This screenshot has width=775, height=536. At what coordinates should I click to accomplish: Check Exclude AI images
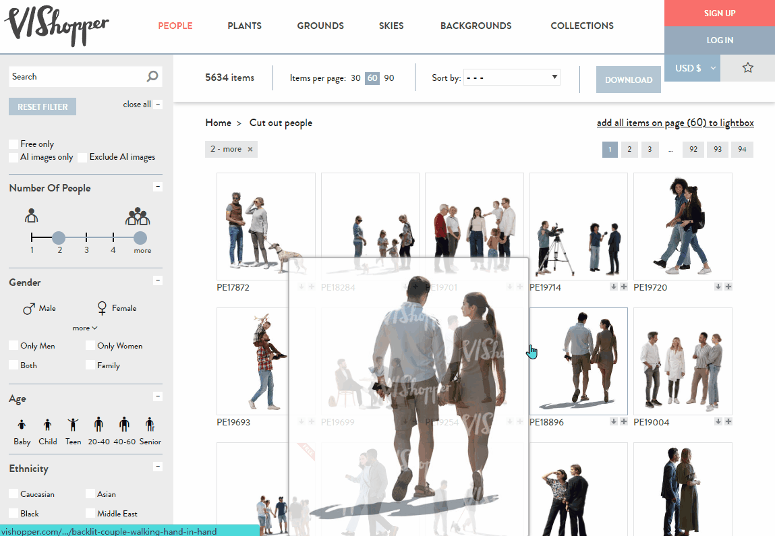(x=82, y=157)
